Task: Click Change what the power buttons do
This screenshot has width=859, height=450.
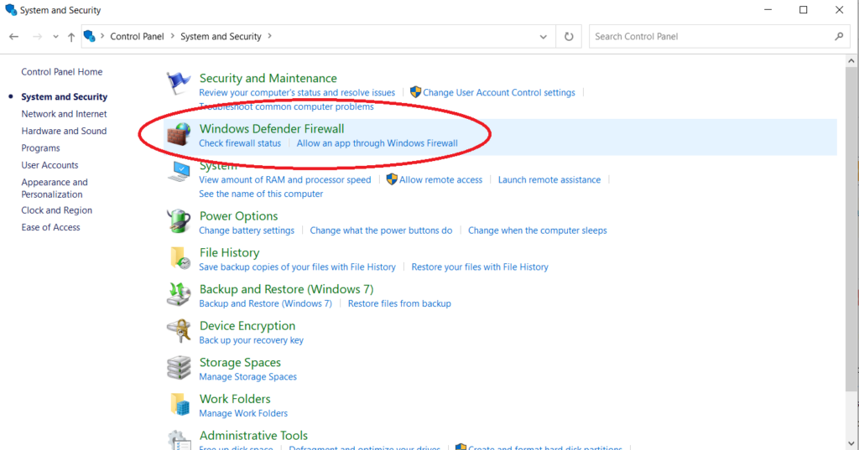Action: coord(382,230)
